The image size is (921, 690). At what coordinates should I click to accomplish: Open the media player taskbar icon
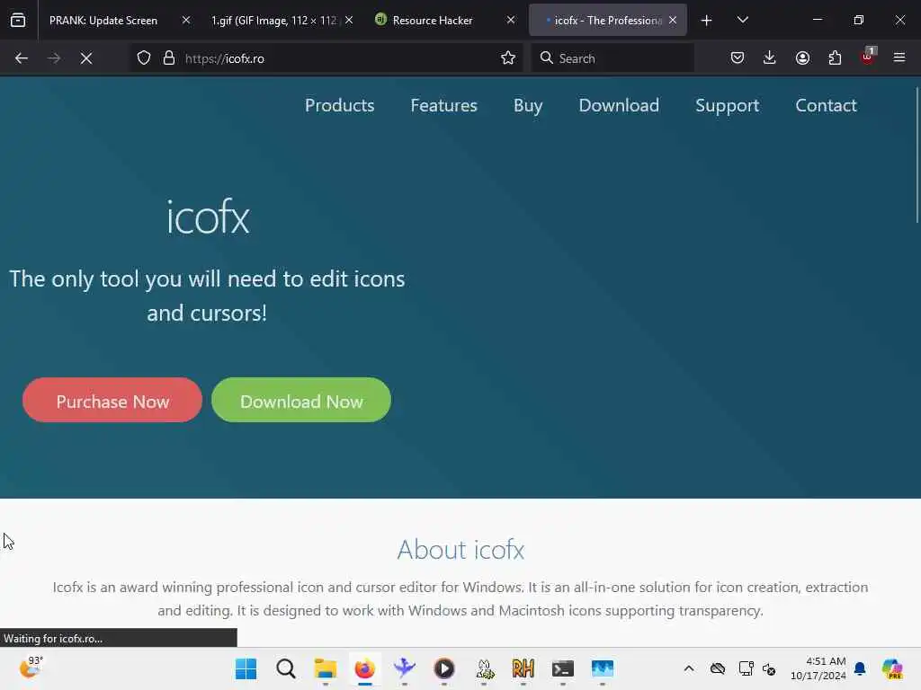[444, 668]
